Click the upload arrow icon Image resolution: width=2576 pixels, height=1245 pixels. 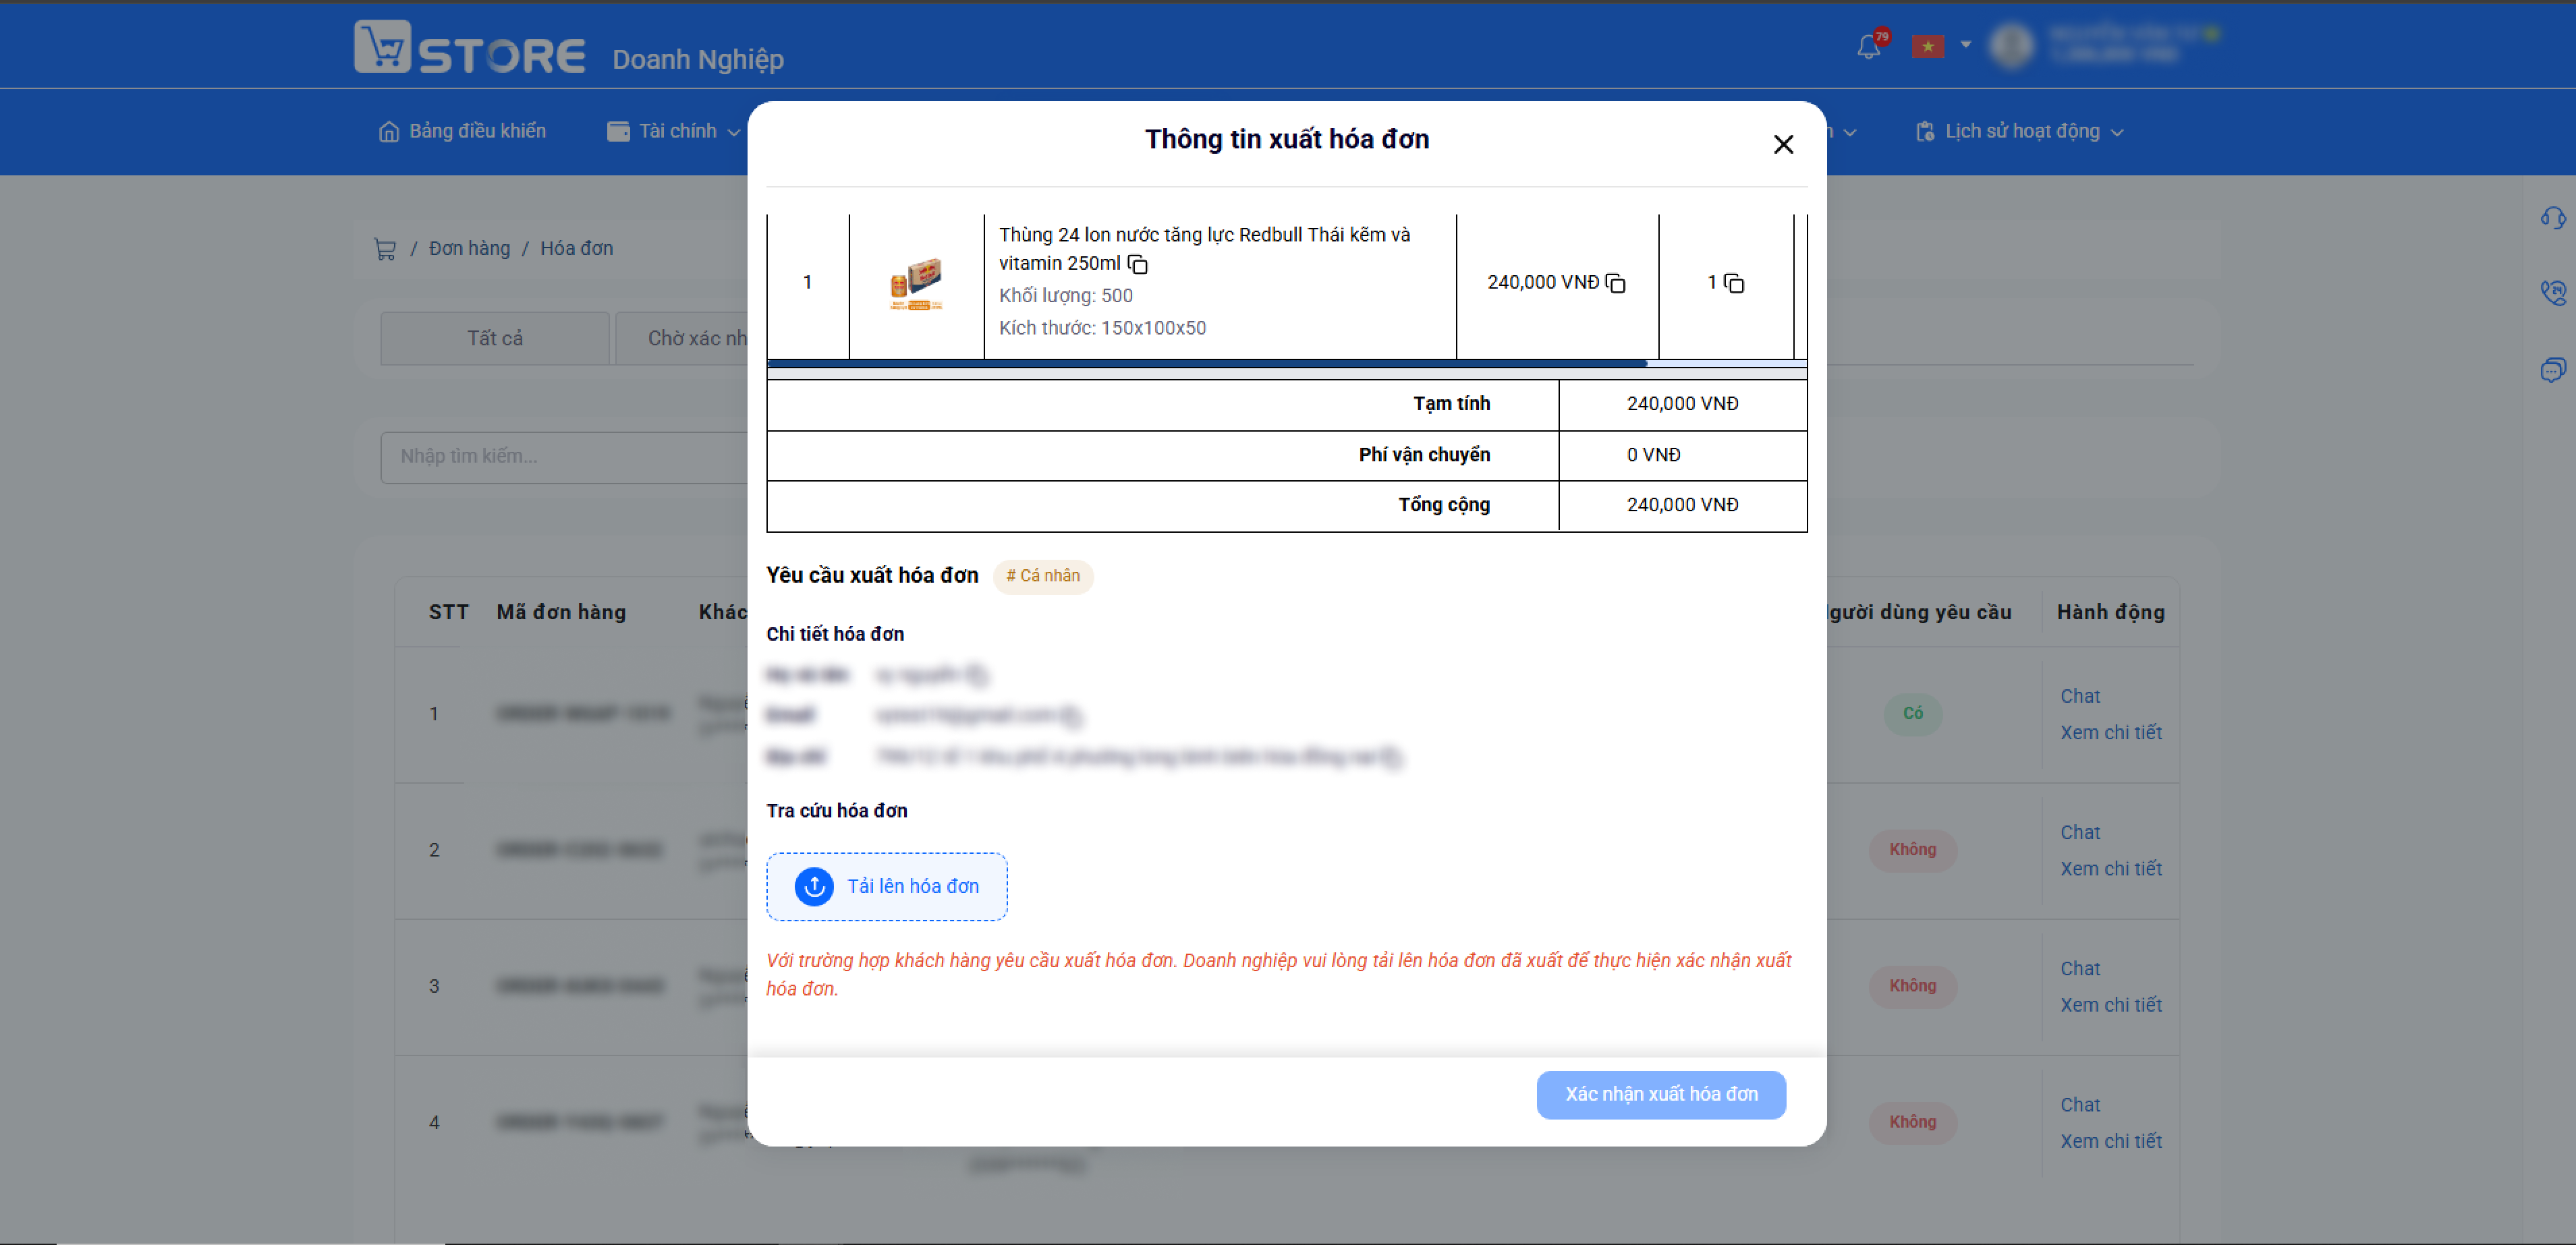click(x=814, y=886)
